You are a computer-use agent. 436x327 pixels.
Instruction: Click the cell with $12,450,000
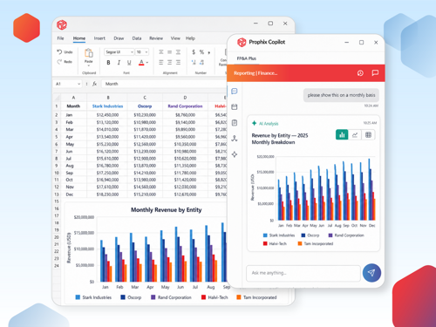(x=107, y=115)
